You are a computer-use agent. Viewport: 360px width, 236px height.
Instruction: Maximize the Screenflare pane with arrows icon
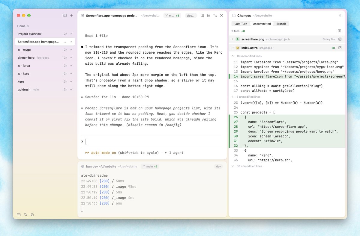215,16
